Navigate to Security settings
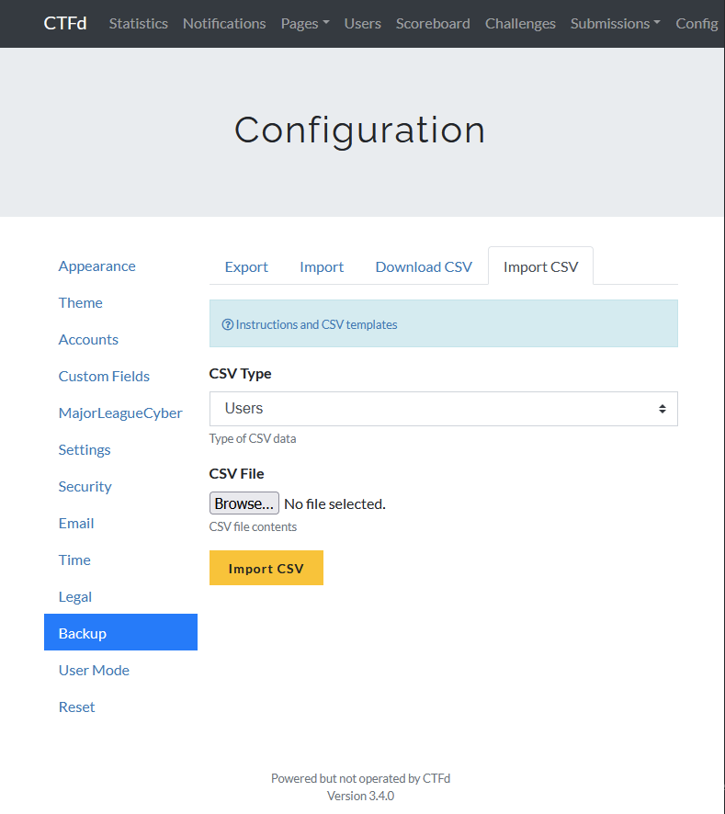The image size is (725, 814). [x=85, y=487]
